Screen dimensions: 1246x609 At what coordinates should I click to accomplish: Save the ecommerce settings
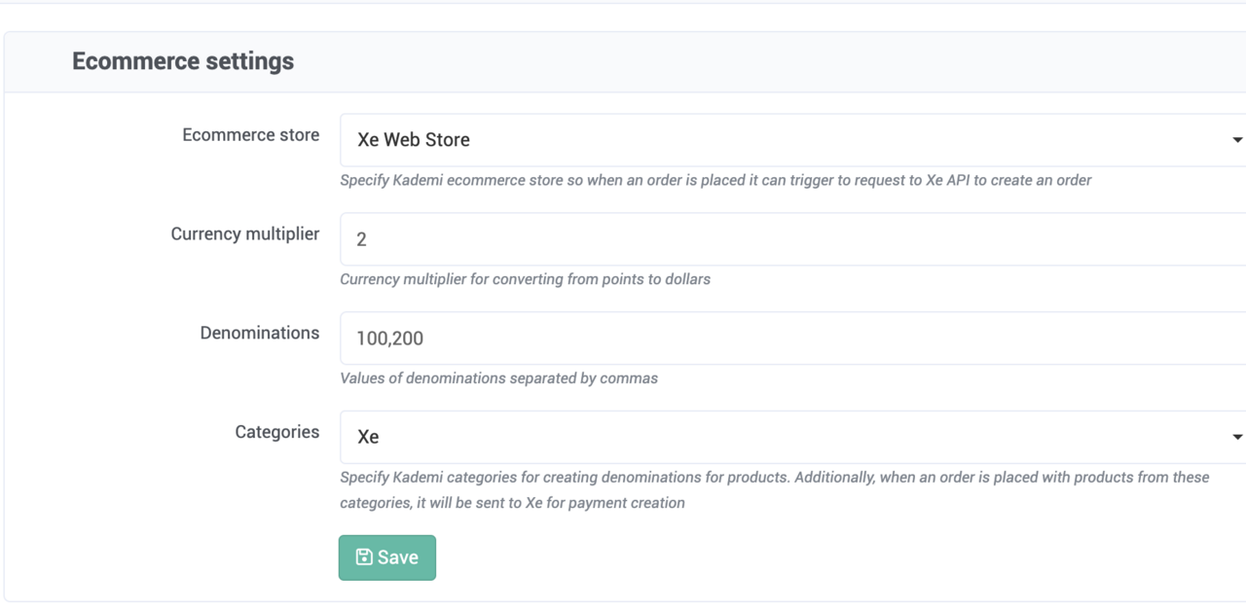[387, 557]
